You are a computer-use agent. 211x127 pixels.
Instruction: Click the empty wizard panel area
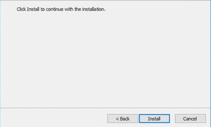(105, 59)
